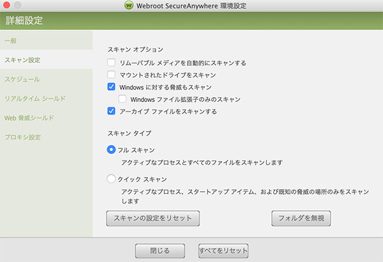Click クイック スキャン description text
The image size is (383, 262).
245,196
